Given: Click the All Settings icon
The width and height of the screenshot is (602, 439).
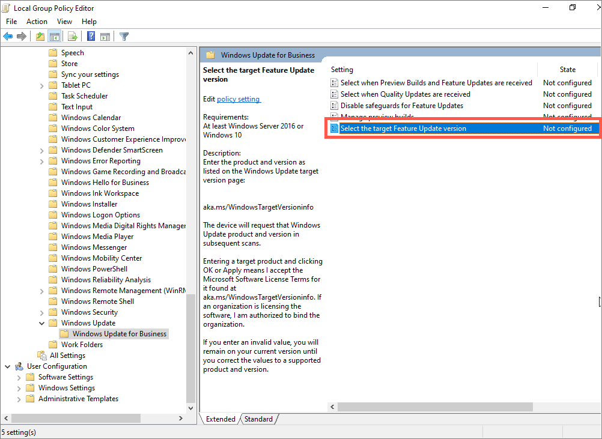Looking at the screenshot, I should tap(41, 356).
